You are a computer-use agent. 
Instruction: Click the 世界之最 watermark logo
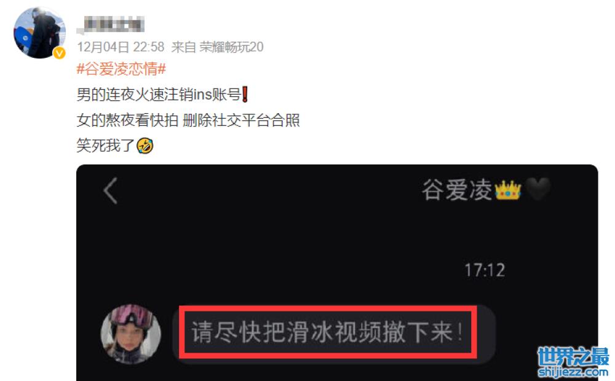point(573,356)
